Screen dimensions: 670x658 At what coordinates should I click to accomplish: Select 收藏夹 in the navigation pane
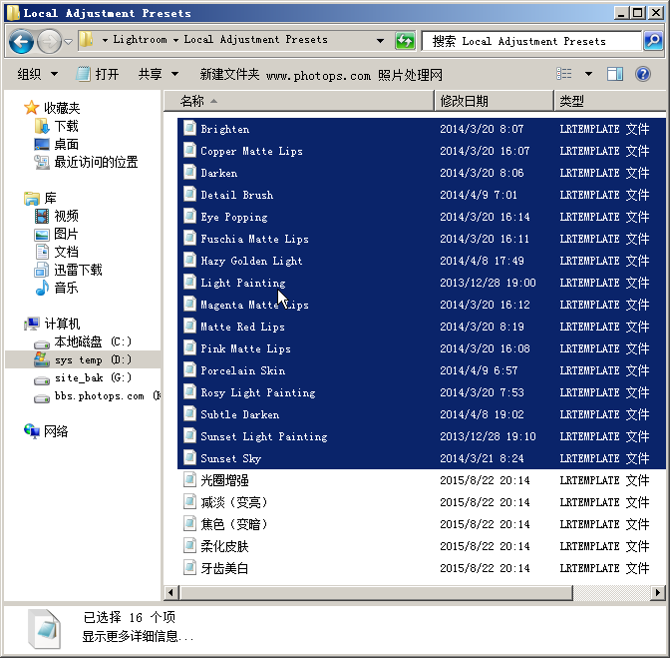(53, 108)
